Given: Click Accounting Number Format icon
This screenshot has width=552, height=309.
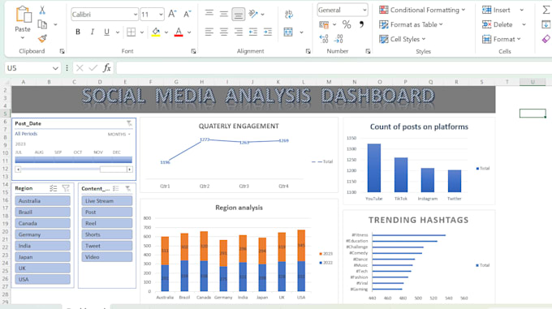Looking at the screenshot, I should click(324, 24).
